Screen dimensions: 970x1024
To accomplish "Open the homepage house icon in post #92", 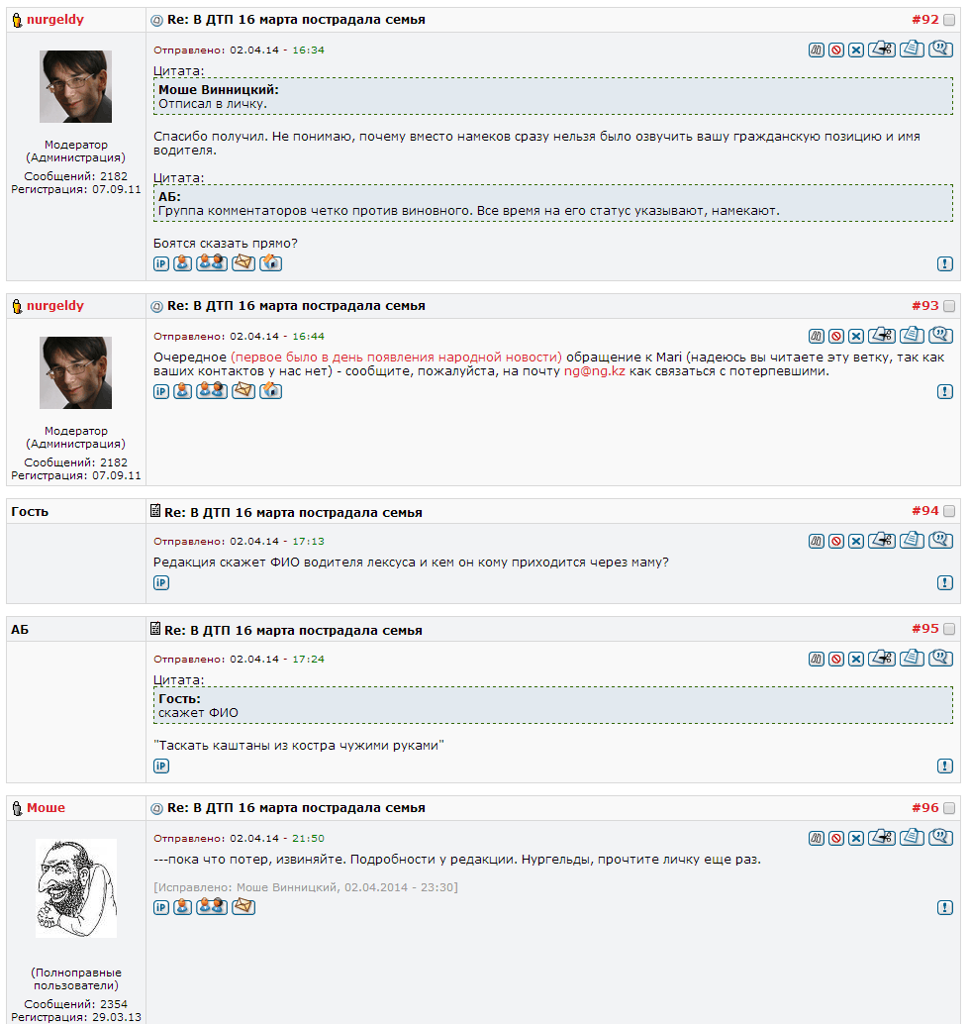I will pos(271,263).
